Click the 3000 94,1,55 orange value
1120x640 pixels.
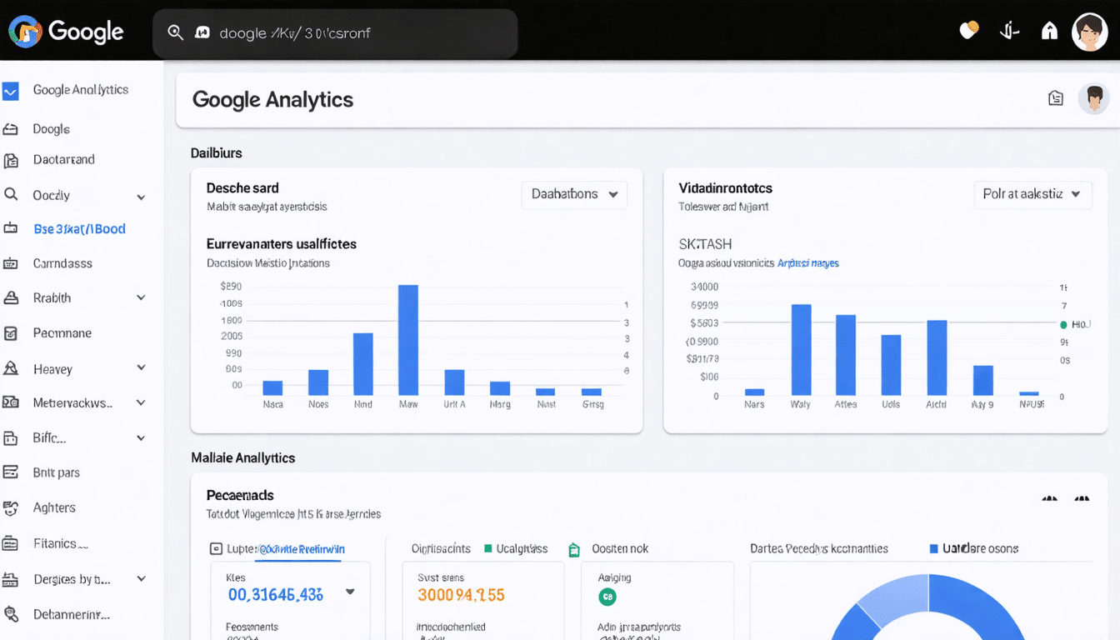point(461,595)
